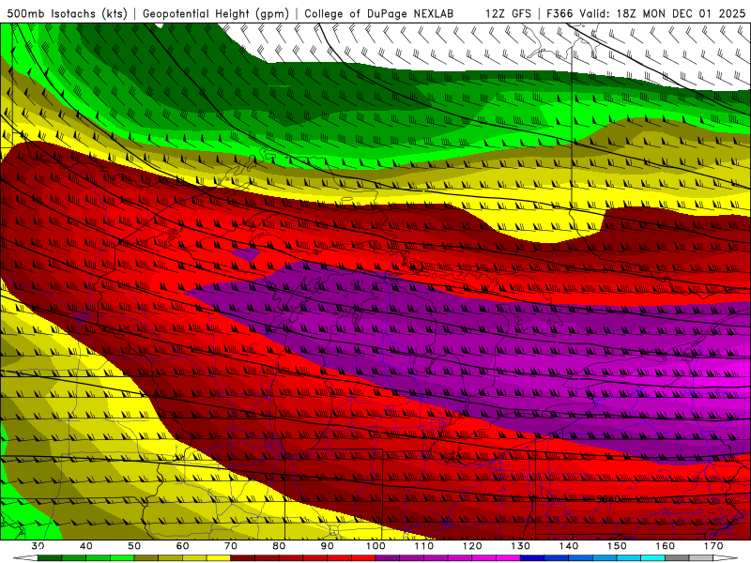Click the "12Z GFS" model run label
The width and height of the screenshot is (751, 563).
[x=508, y=13]
